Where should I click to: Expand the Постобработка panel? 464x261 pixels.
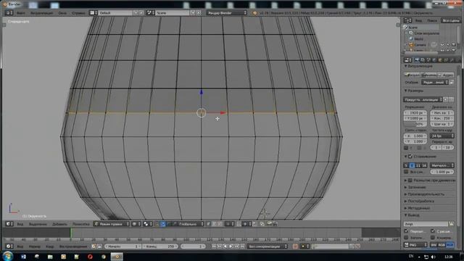pos(420,202)
